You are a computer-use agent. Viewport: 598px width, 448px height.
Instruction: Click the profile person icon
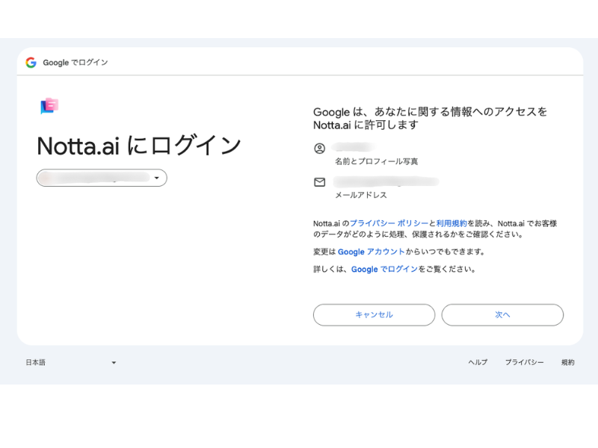coord(319,149)
